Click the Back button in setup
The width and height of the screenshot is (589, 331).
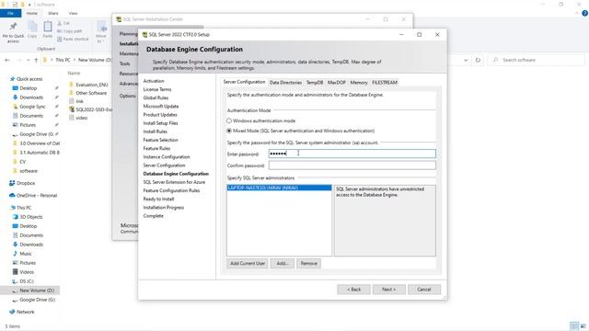pyautogui.click(x=353, y=290)
